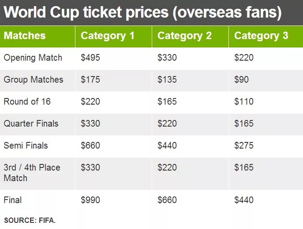Viewport: 303px width, 229px height.
Task: Select the Category 3 column header
Action: coord(261,36)
